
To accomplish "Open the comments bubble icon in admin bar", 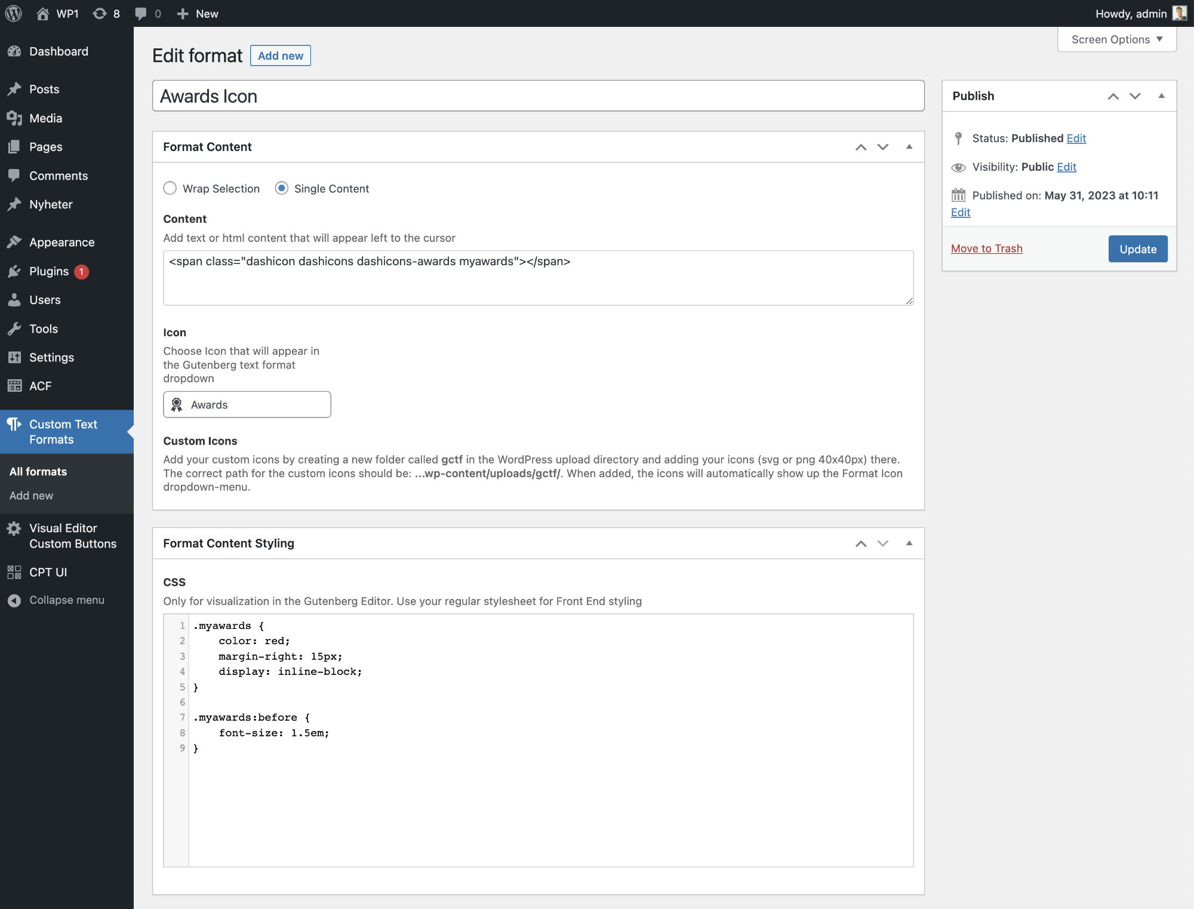I will pos(141,13).
